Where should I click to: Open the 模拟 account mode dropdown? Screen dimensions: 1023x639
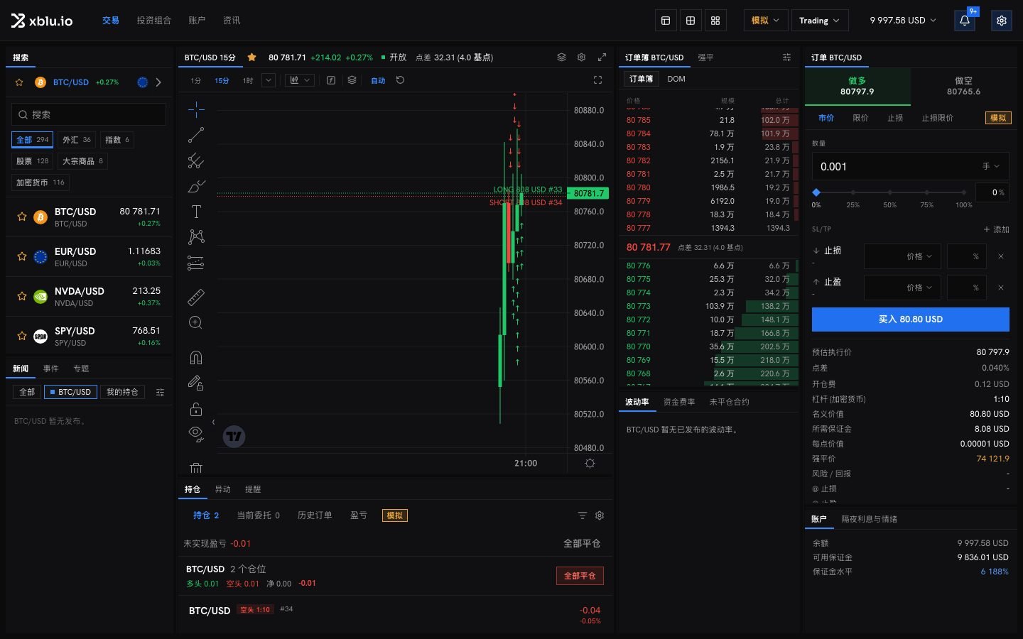point(765,21)
